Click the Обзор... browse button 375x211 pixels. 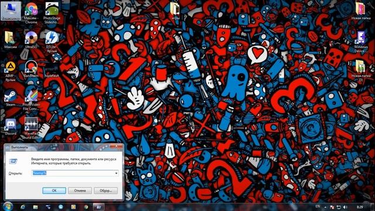point(105,190)
